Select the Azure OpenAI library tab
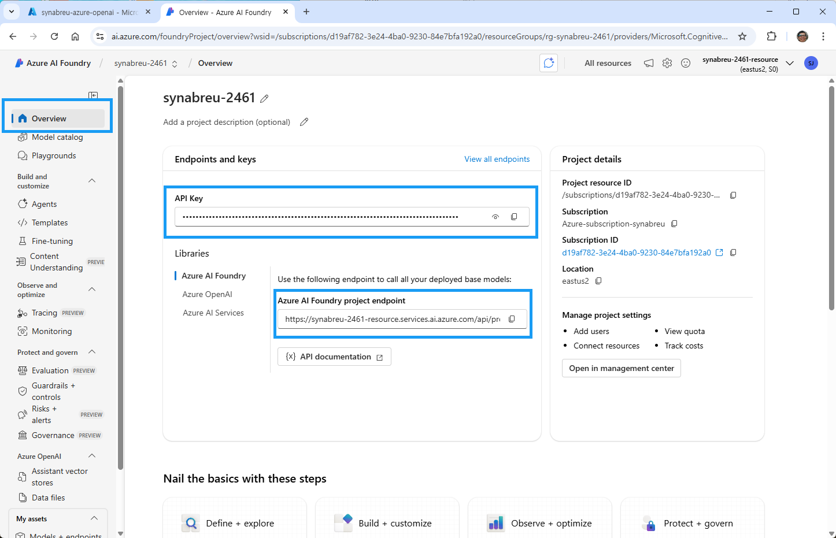 pos(207,294)
